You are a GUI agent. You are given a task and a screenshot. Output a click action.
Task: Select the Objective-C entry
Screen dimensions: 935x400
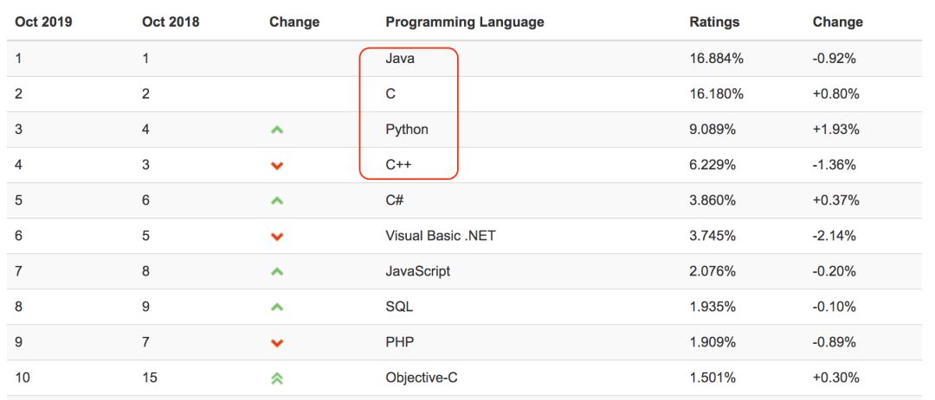point(422,378)
